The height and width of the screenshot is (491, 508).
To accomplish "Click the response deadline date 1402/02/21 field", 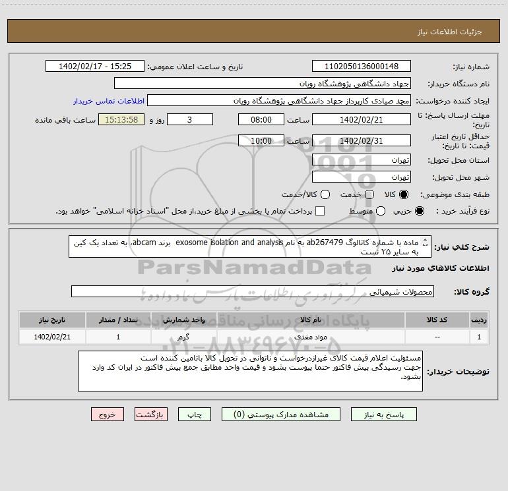I will point(362,120).
